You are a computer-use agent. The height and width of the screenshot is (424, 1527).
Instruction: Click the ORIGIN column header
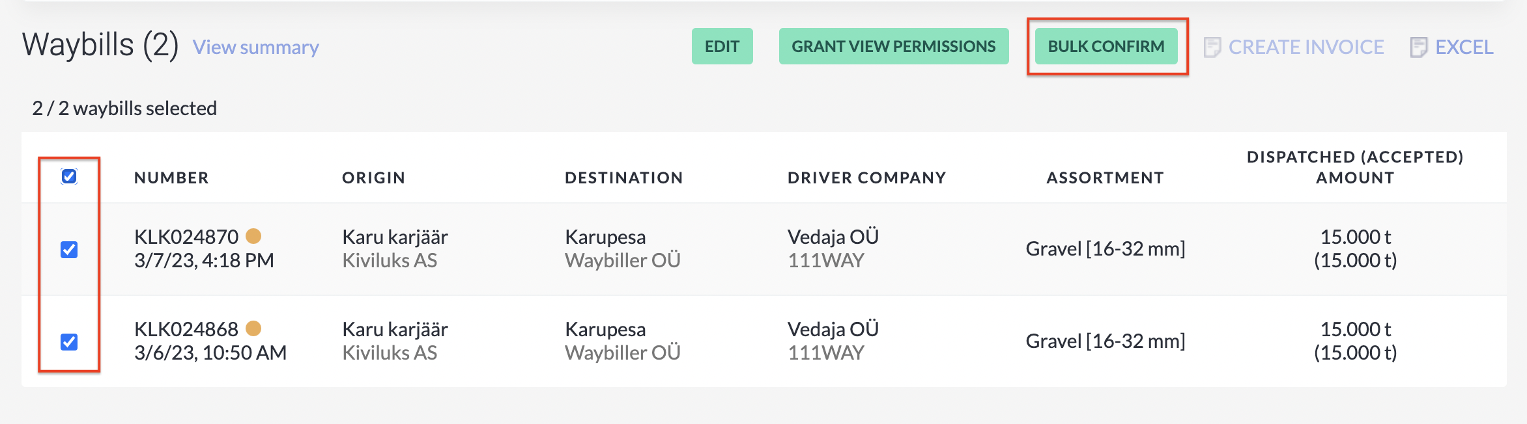click(374, 178)
